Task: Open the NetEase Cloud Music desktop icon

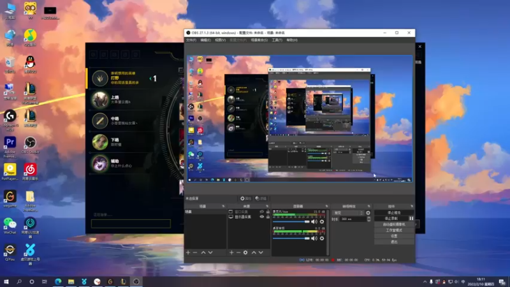Action: [30, 172]
